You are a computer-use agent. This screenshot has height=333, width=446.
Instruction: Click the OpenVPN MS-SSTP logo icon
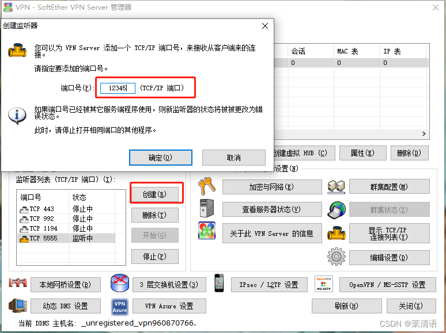click(324, 284)
